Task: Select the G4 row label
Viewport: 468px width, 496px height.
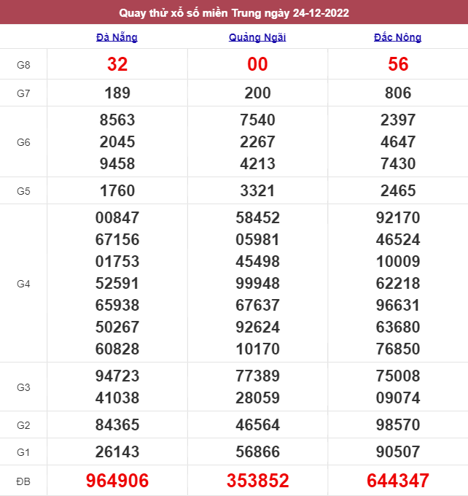Action: (23, 283)
